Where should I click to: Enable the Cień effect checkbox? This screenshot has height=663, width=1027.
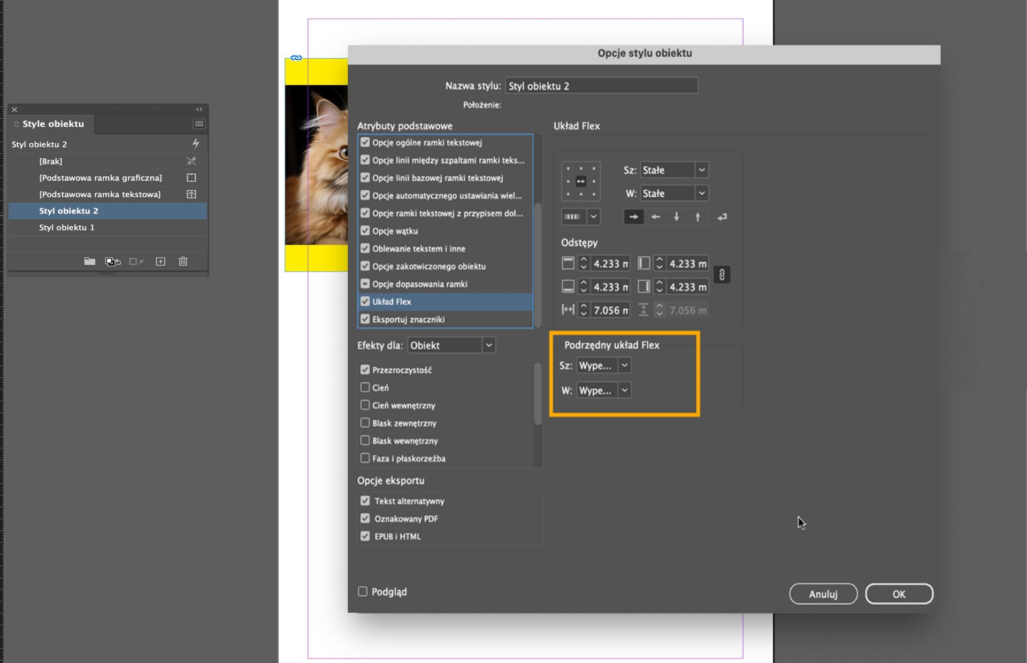[365, 388]
